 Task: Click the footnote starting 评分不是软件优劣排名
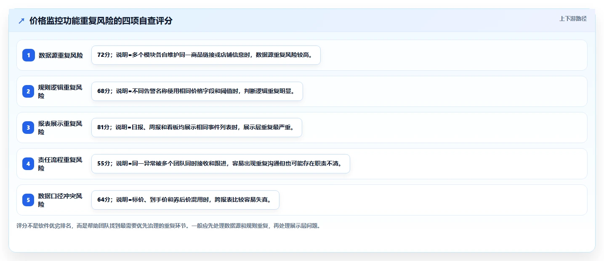(x=169, y=226)
